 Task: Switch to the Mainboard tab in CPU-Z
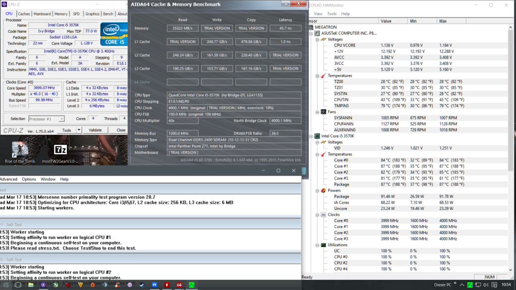(x=42, y=14)
